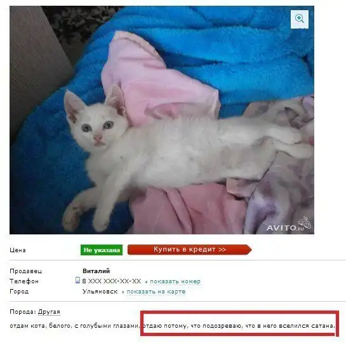Click the 'Продавец' label

(26, 271)
